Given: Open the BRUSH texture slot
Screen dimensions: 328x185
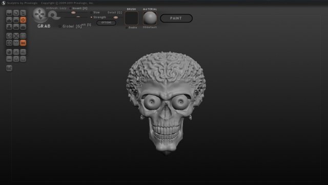Looking at the screenshot, I should point(131,18).
